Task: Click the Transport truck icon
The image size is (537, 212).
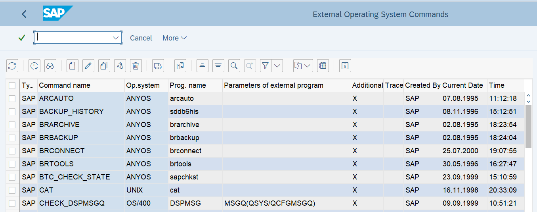Action: coord(158,66)
